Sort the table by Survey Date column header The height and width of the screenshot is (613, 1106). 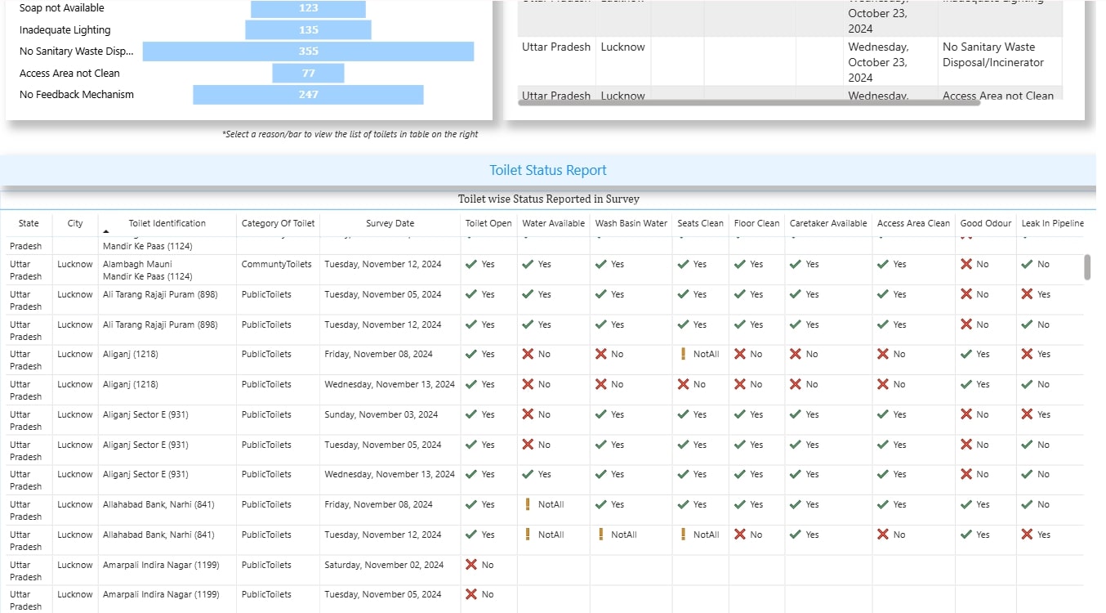[x=390, y=223]
